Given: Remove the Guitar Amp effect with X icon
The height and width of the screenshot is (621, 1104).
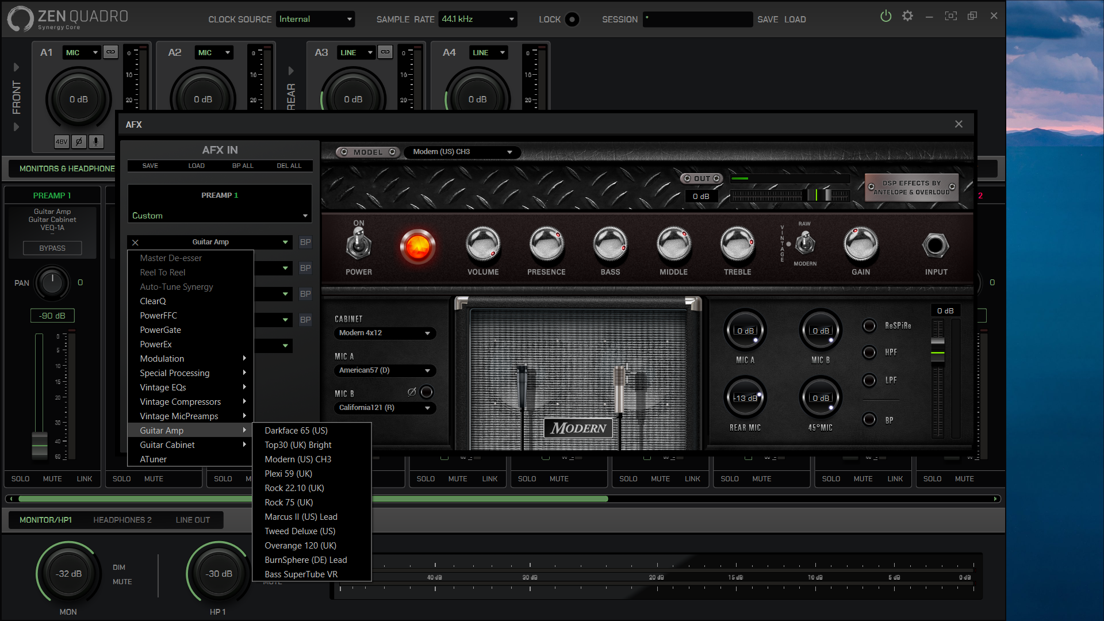Looking at the screenshot, I should point(135,243).
